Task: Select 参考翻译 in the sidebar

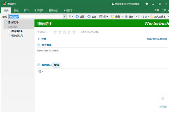Action: pyautogui.click(x=17, y=31)
